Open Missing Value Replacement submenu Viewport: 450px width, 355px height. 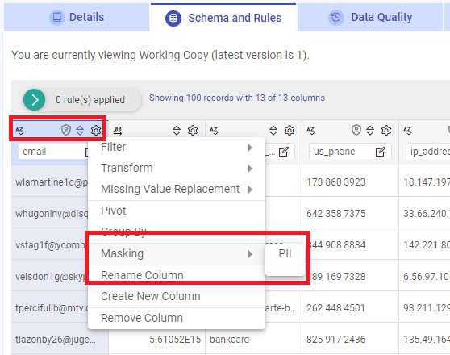pyautogui.click(x=177, y=190)
